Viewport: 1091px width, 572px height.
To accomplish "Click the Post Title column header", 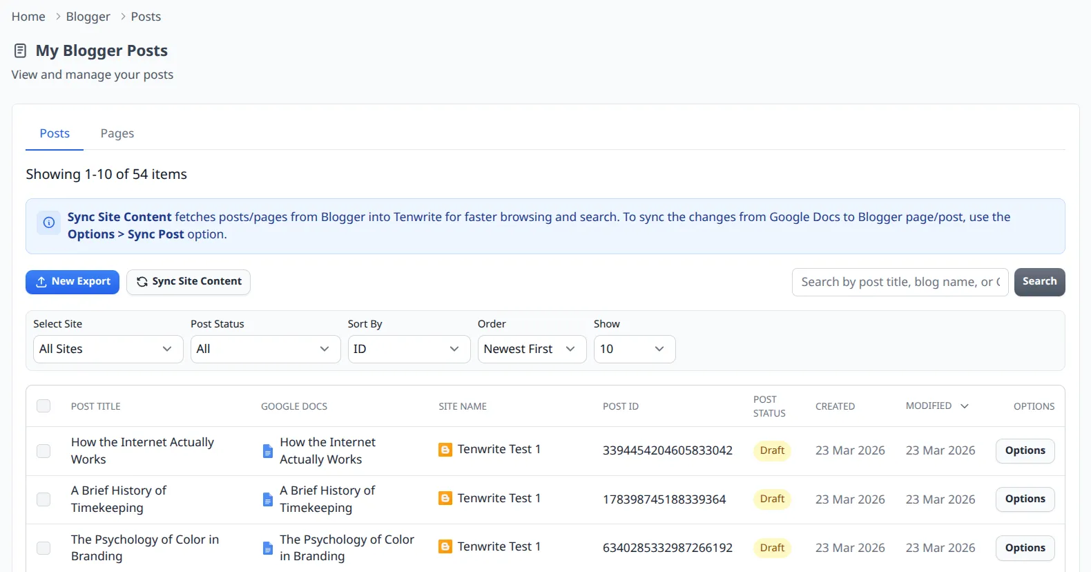I will pos(96,406).
